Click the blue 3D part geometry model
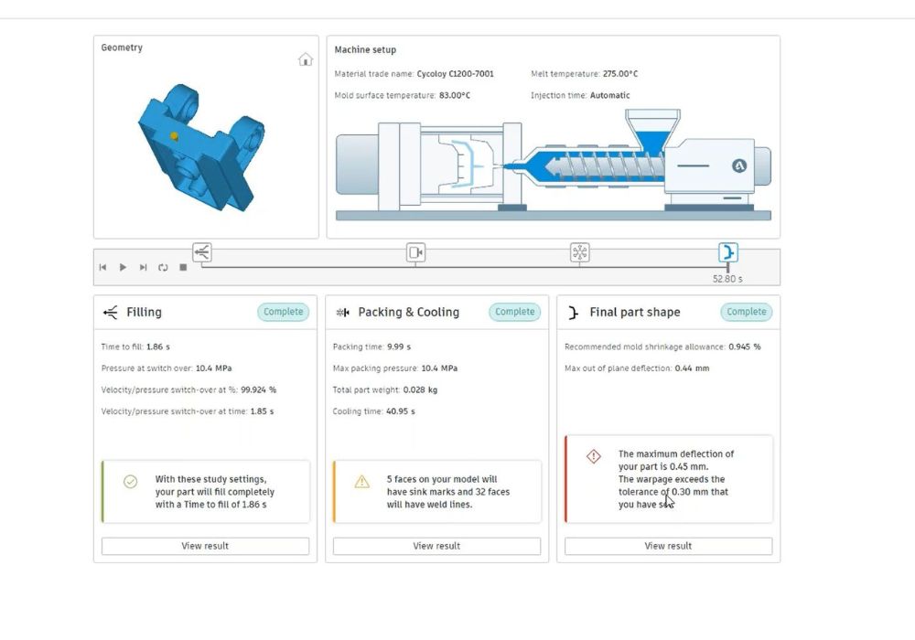 click(196, 144)
